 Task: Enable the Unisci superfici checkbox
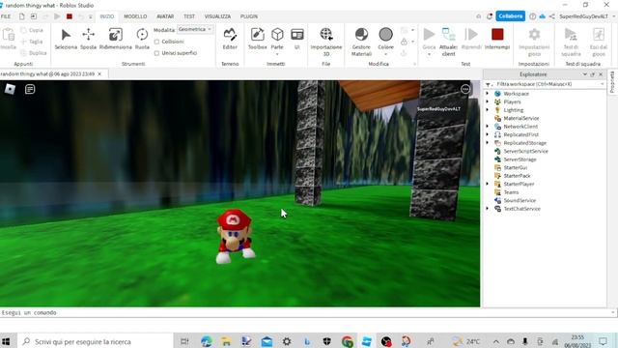tap(156, 53)
